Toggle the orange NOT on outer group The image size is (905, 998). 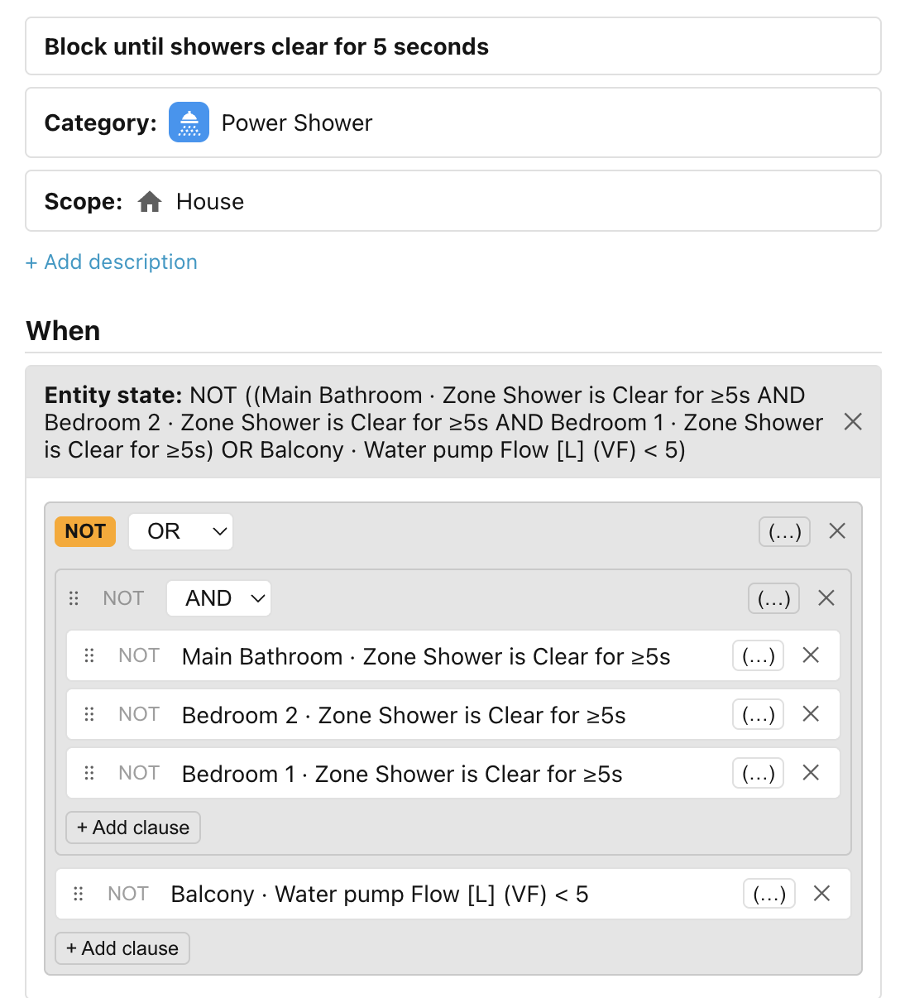[85, 531]
